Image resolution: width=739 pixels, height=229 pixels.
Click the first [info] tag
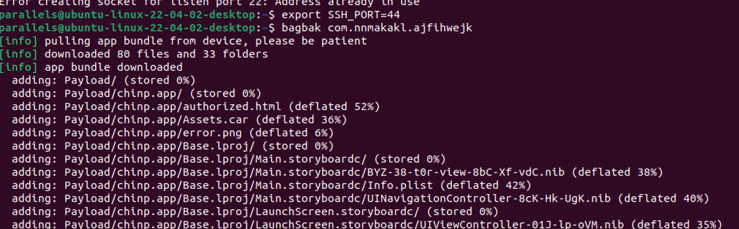tap(18, 41)
